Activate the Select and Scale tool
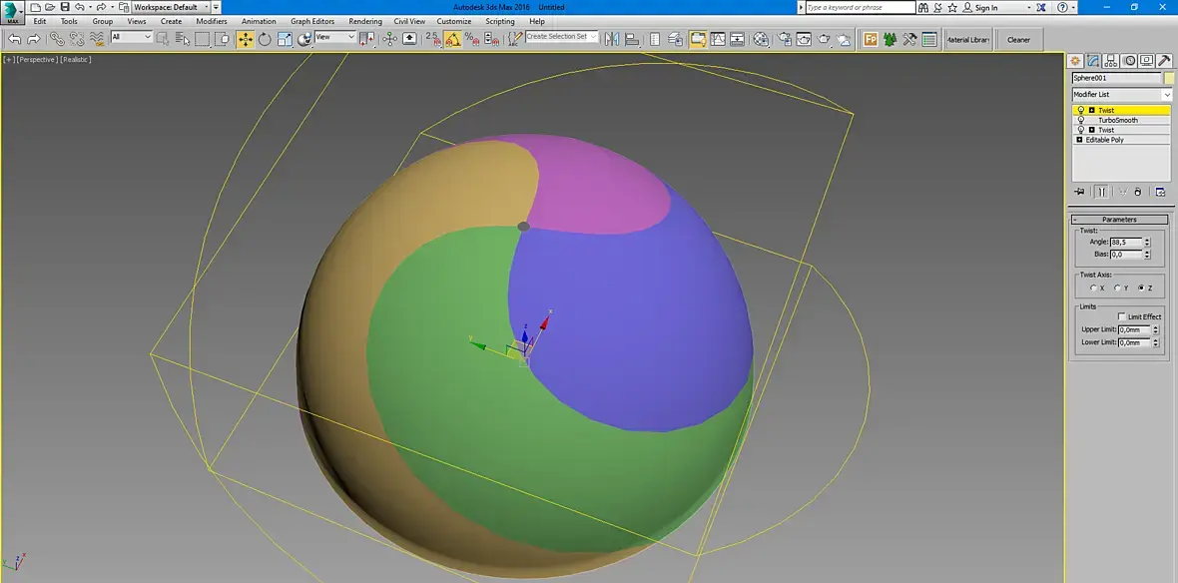The height and width of the screenshot is (583, 1178). pyautogui.click(x=284, y=39)
